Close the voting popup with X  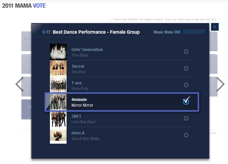click(x=215, y=27)
